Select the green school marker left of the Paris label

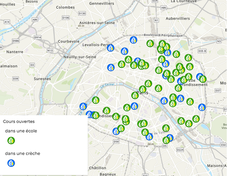click(135, 95)
